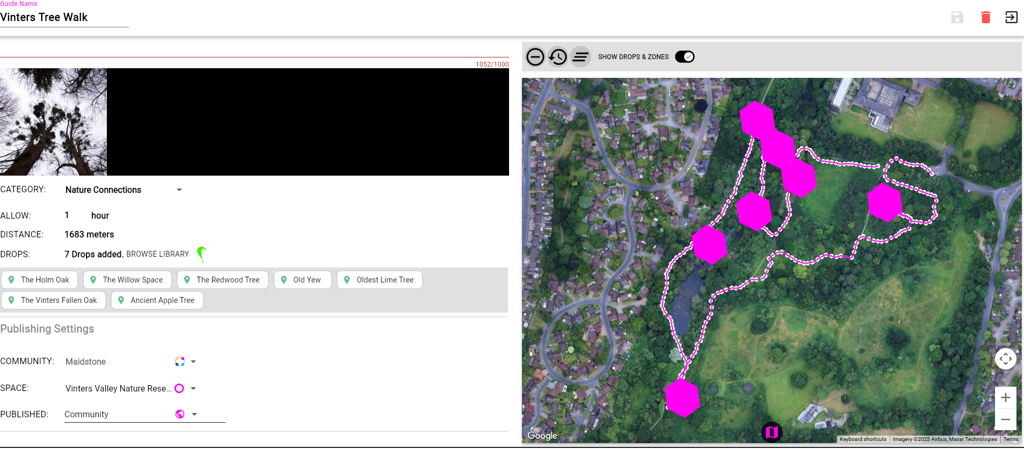Click the 1052/1000 character counter

point(492,64)
